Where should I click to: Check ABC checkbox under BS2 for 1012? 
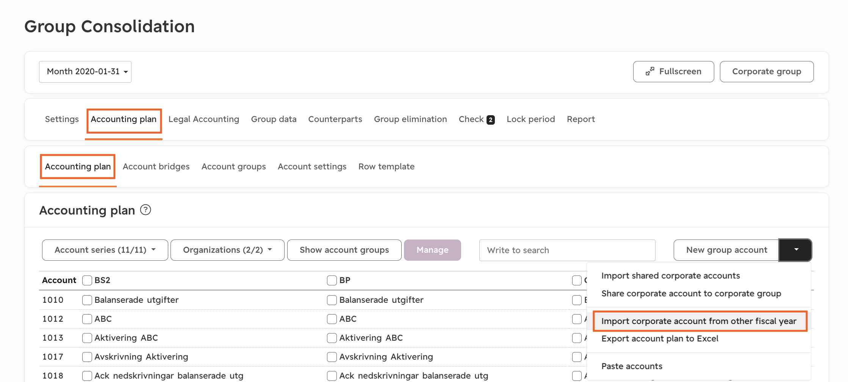tap(87, 319)
